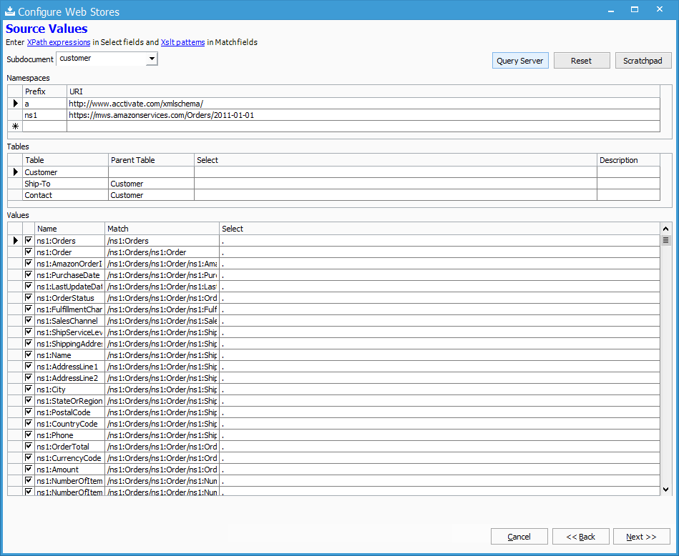This screenshot has height=556, width=679.
Task: Toggle the ns1:CountryCode checkbox
Action: tap(29, 423)
